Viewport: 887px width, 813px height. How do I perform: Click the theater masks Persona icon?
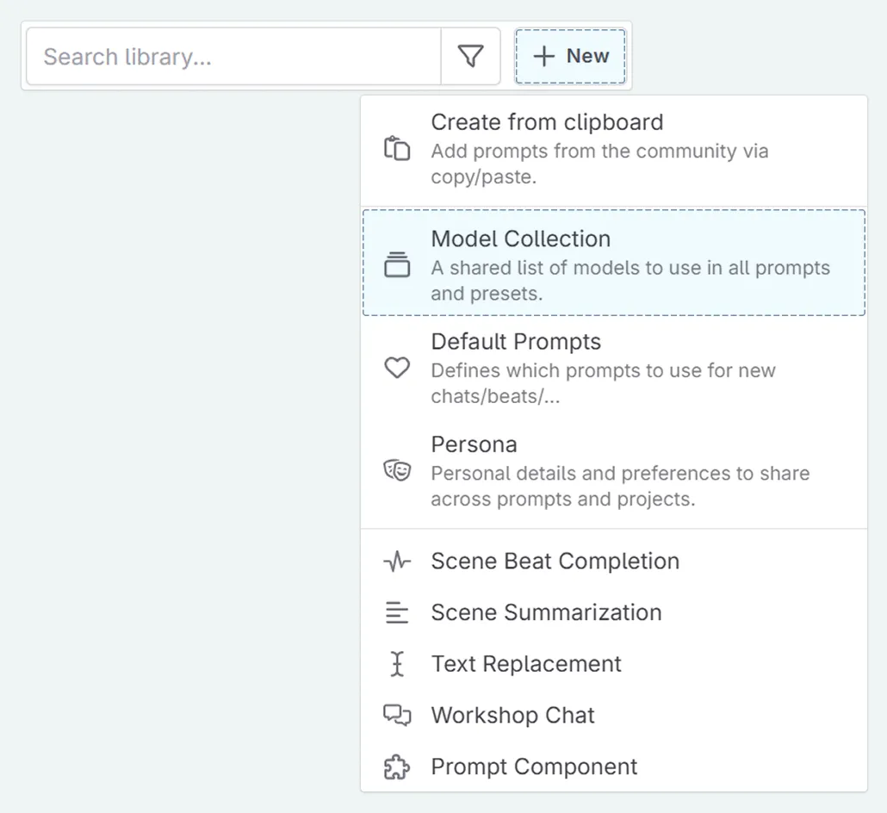tap(396, 470)
